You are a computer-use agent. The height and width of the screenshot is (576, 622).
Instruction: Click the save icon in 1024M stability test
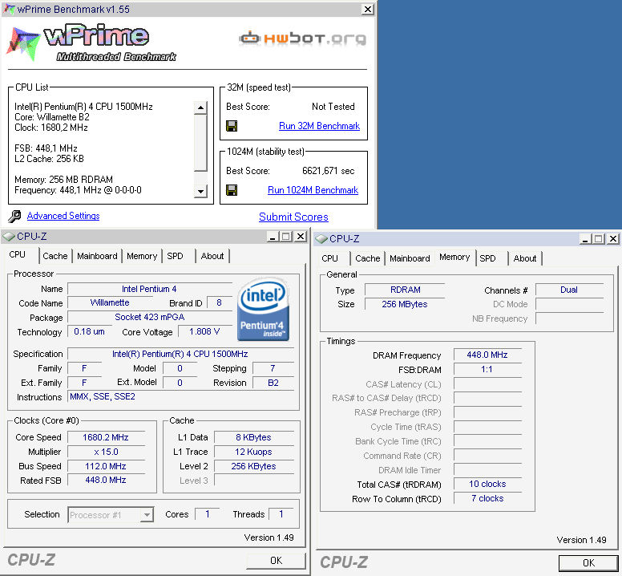coord(232,190)
